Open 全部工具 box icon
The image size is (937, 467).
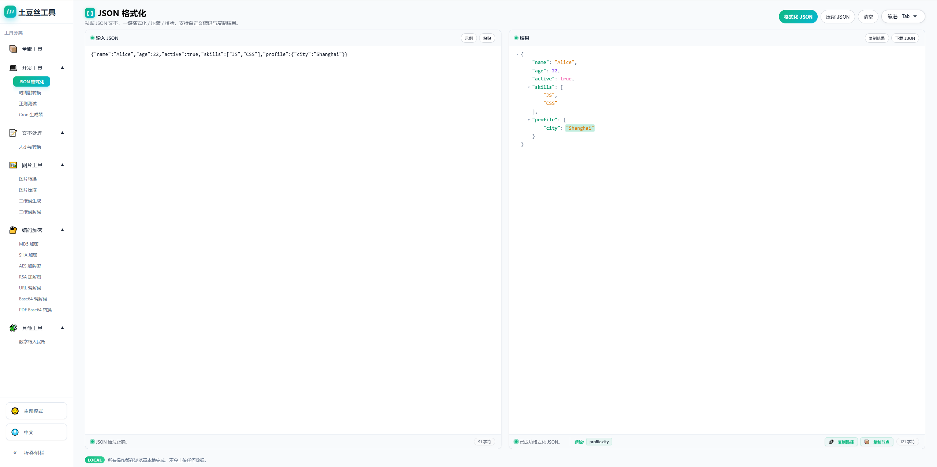pos(13,49)
